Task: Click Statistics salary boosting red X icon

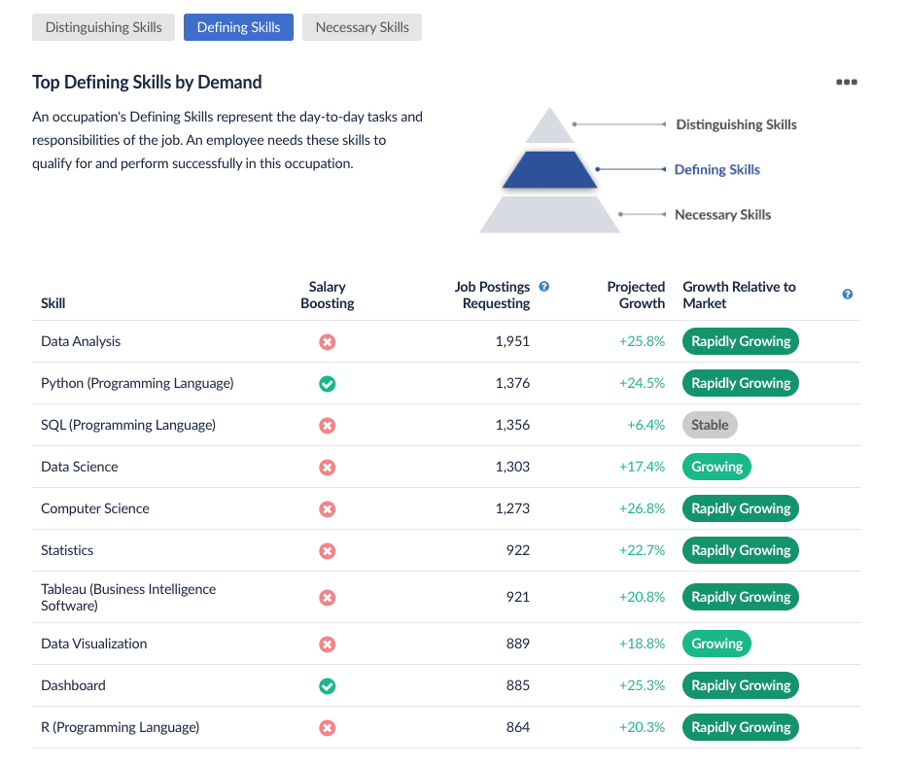Action: pos(328,550)
